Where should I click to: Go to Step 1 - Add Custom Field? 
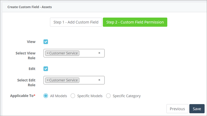(76, 22)
